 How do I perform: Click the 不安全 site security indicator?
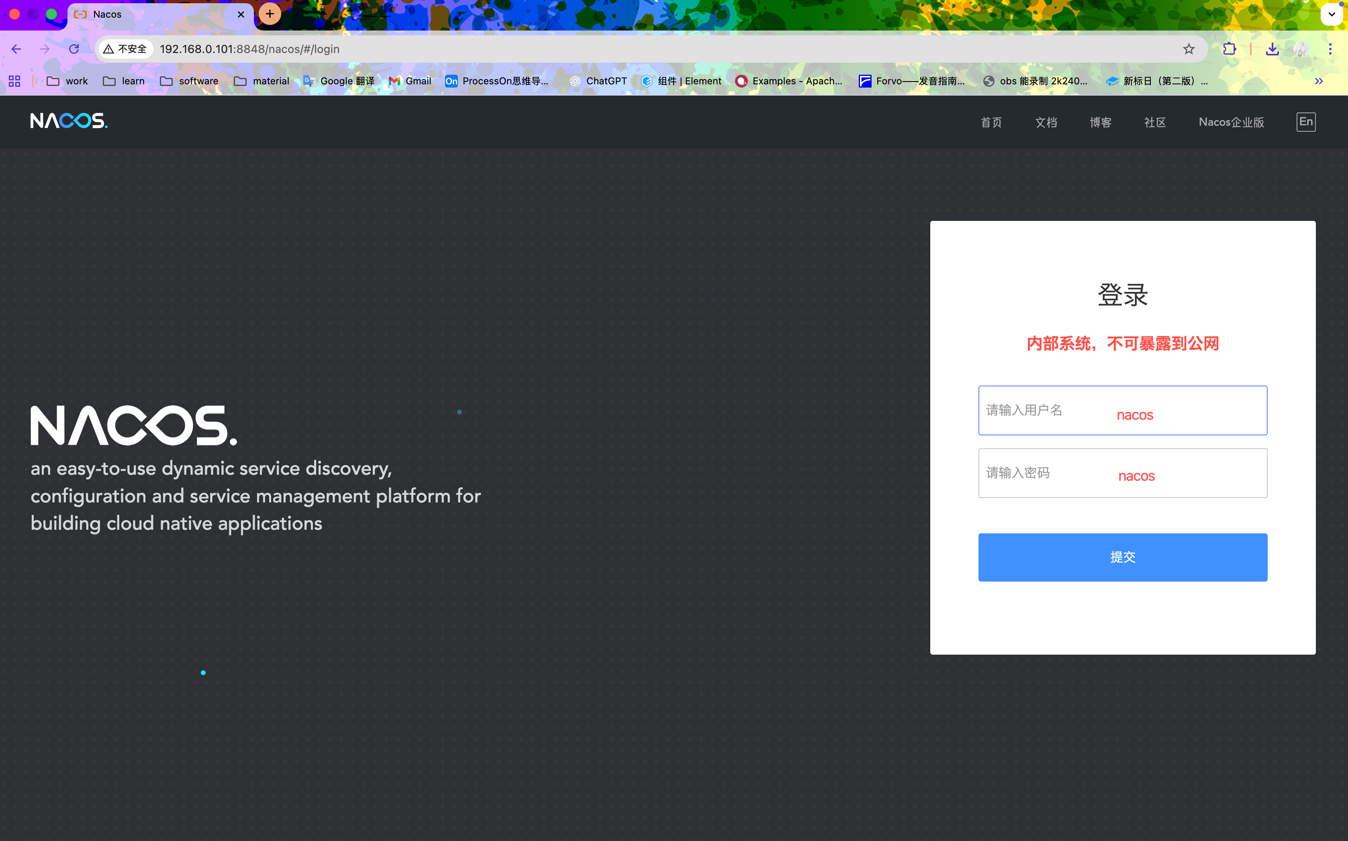pyautogui.click(x=126, y=49)
